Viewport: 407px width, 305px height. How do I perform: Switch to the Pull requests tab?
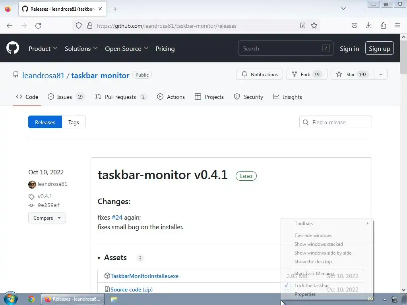point(121,97)
